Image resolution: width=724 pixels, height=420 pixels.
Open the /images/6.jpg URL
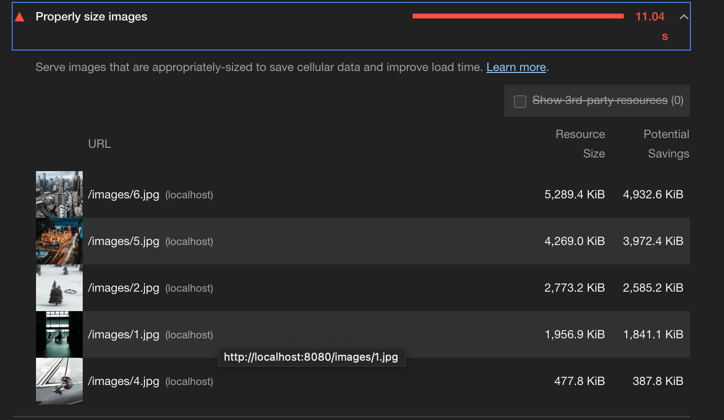coord(124,194)
